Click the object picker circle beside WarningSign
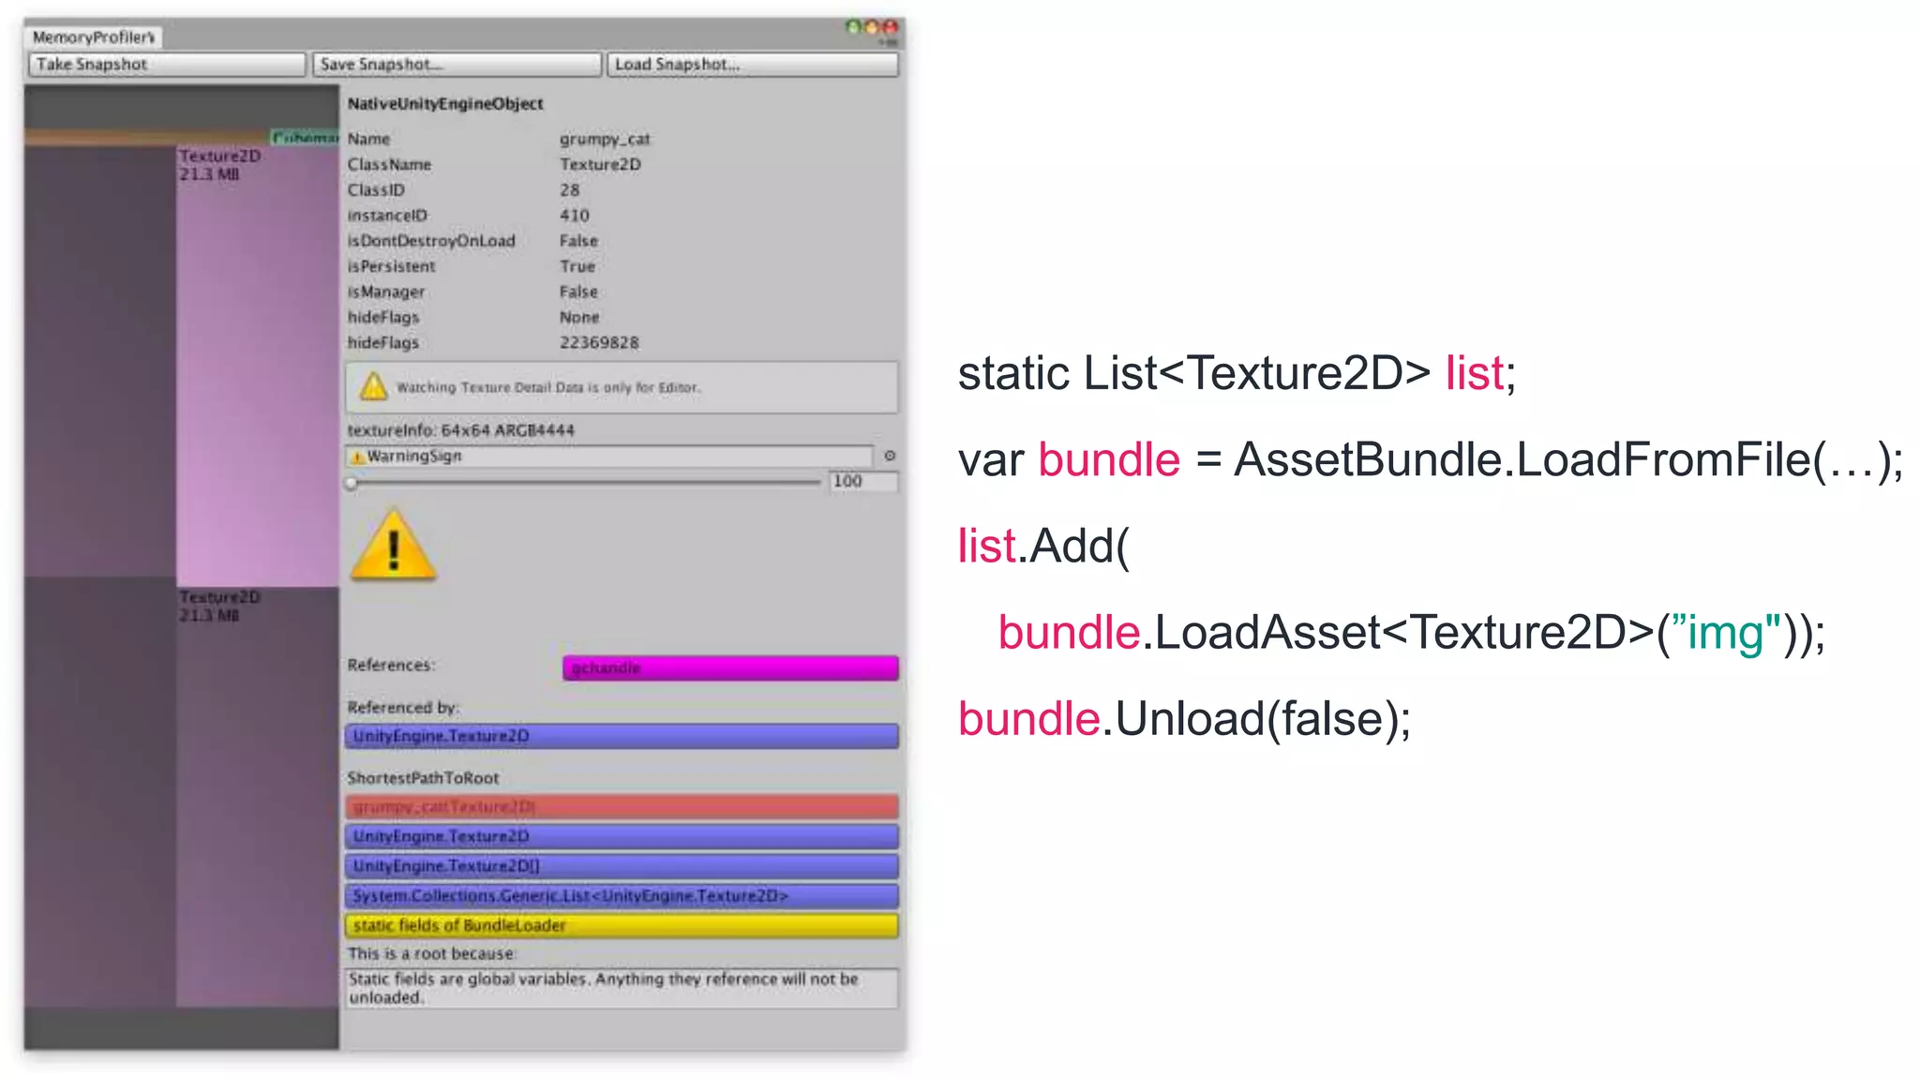 890,456
